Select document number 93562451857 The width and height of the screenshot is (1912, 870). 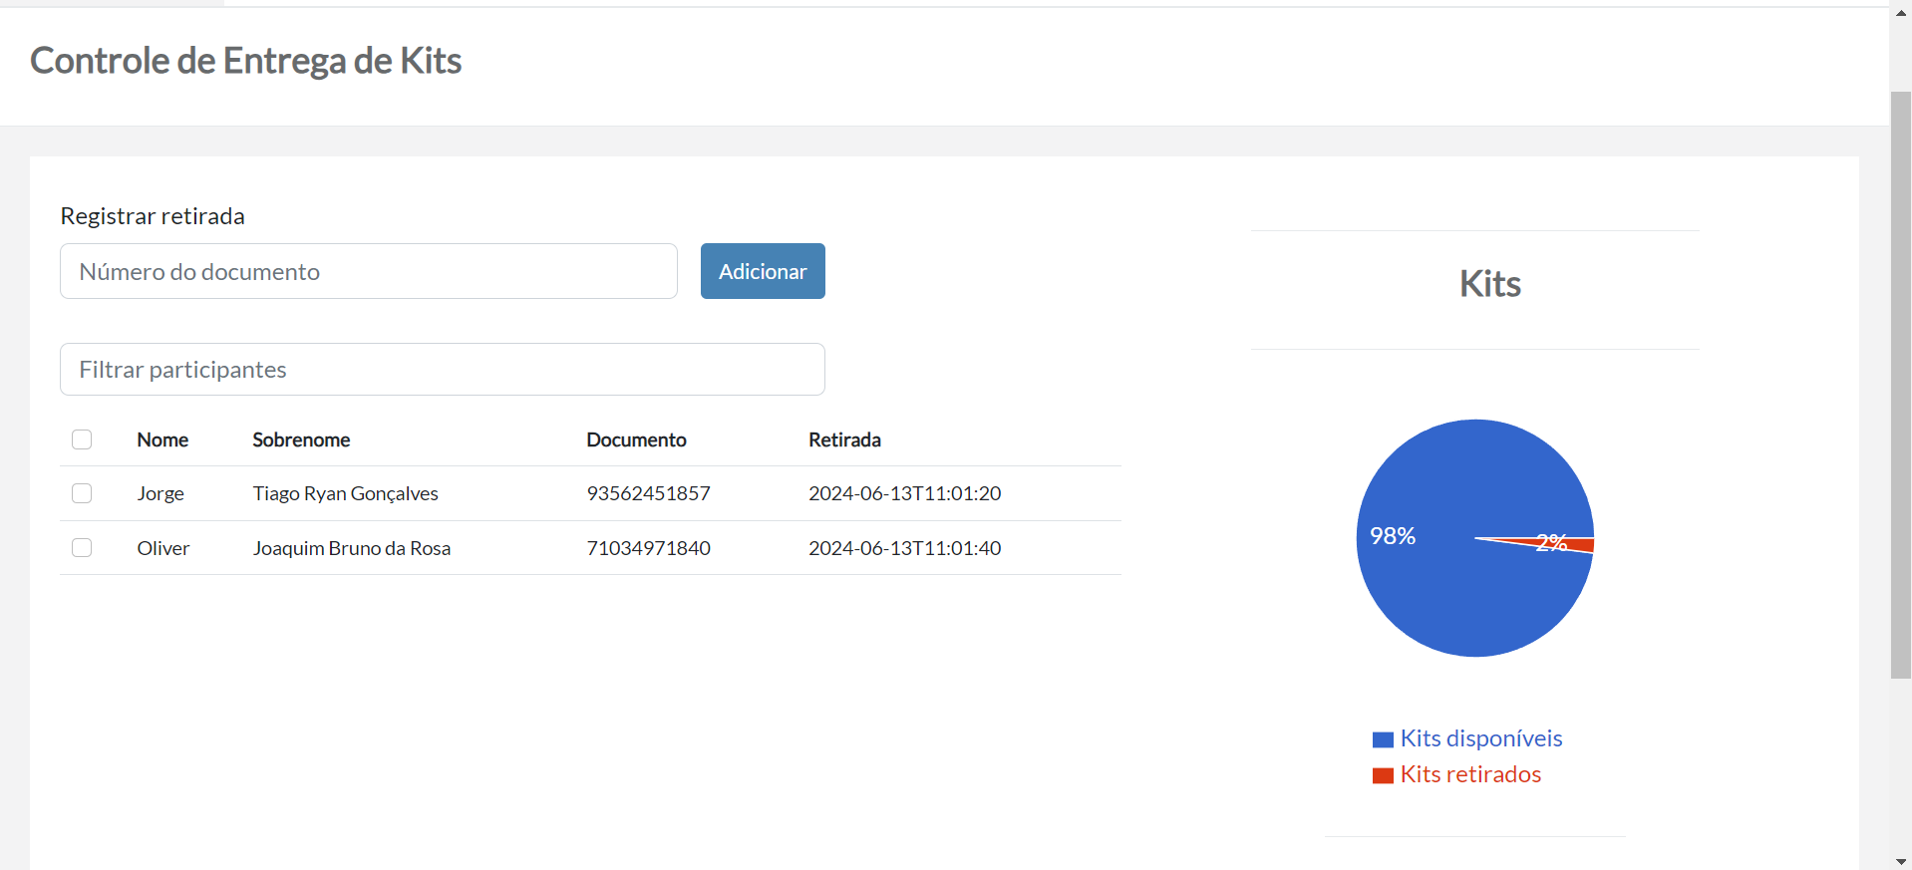pyautogui.click(x=648, y=493)
